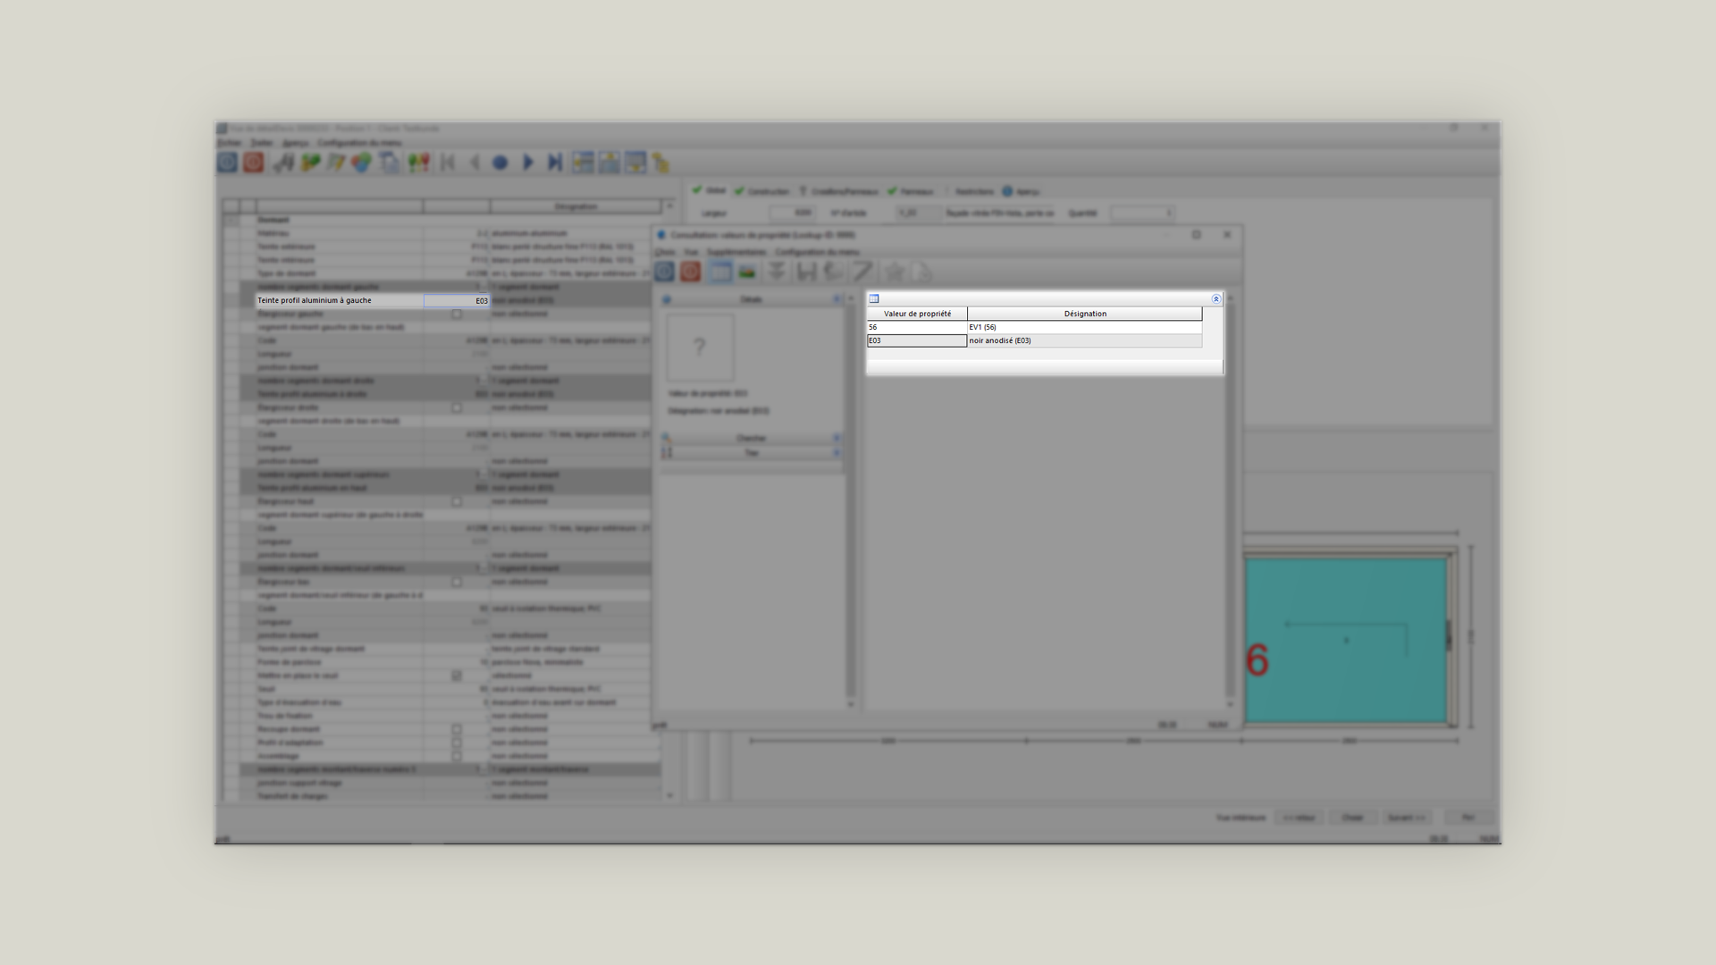Click the table view icon above the lookup grid
1716x965 pixels.
[874, 298]
